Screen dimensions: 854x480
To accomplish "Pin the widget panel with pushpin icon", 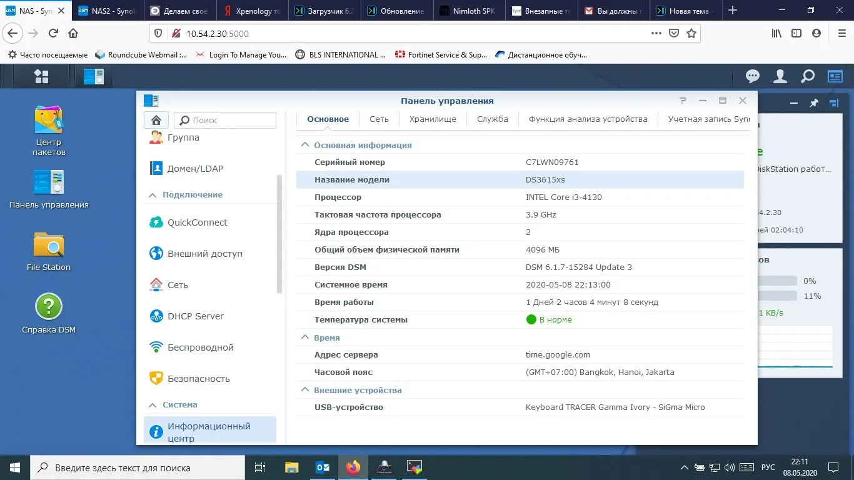I will (814, 103).
